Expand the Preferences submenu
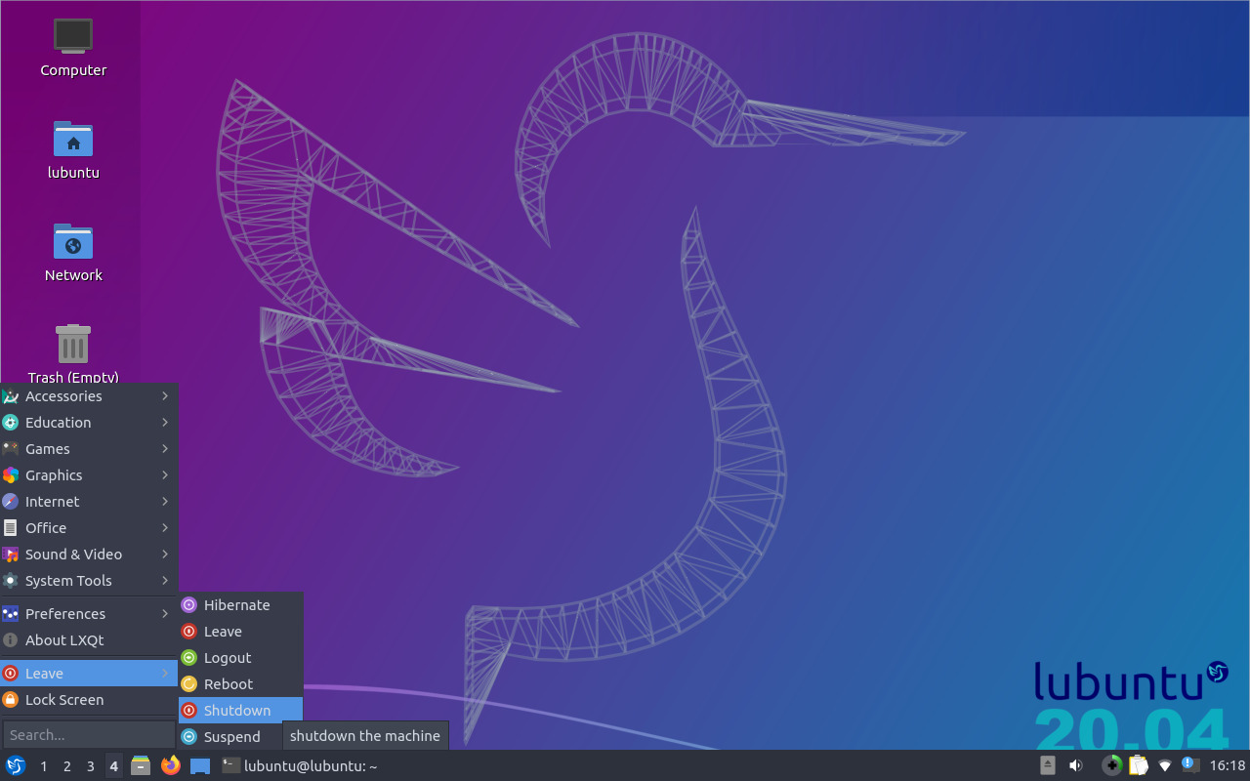This screenshot has height=781, width=1250. coord(88,614)
